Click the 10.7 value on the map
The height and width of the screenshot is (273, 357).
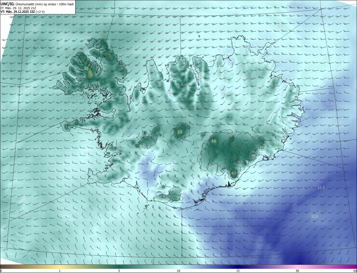click(231, 63)
